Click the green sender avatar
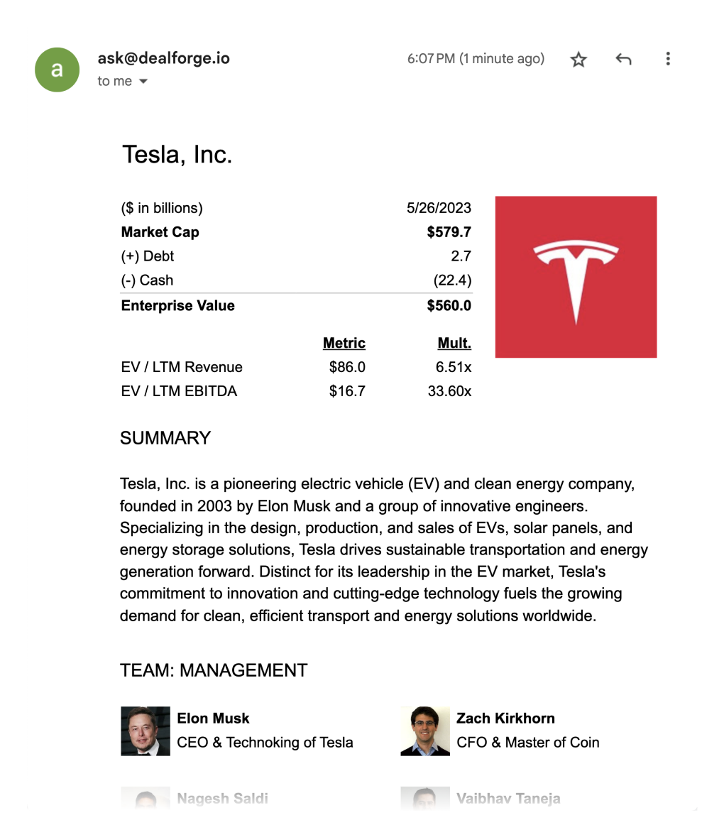The width and height of the screenshot is (724, 820). (57, 70)
